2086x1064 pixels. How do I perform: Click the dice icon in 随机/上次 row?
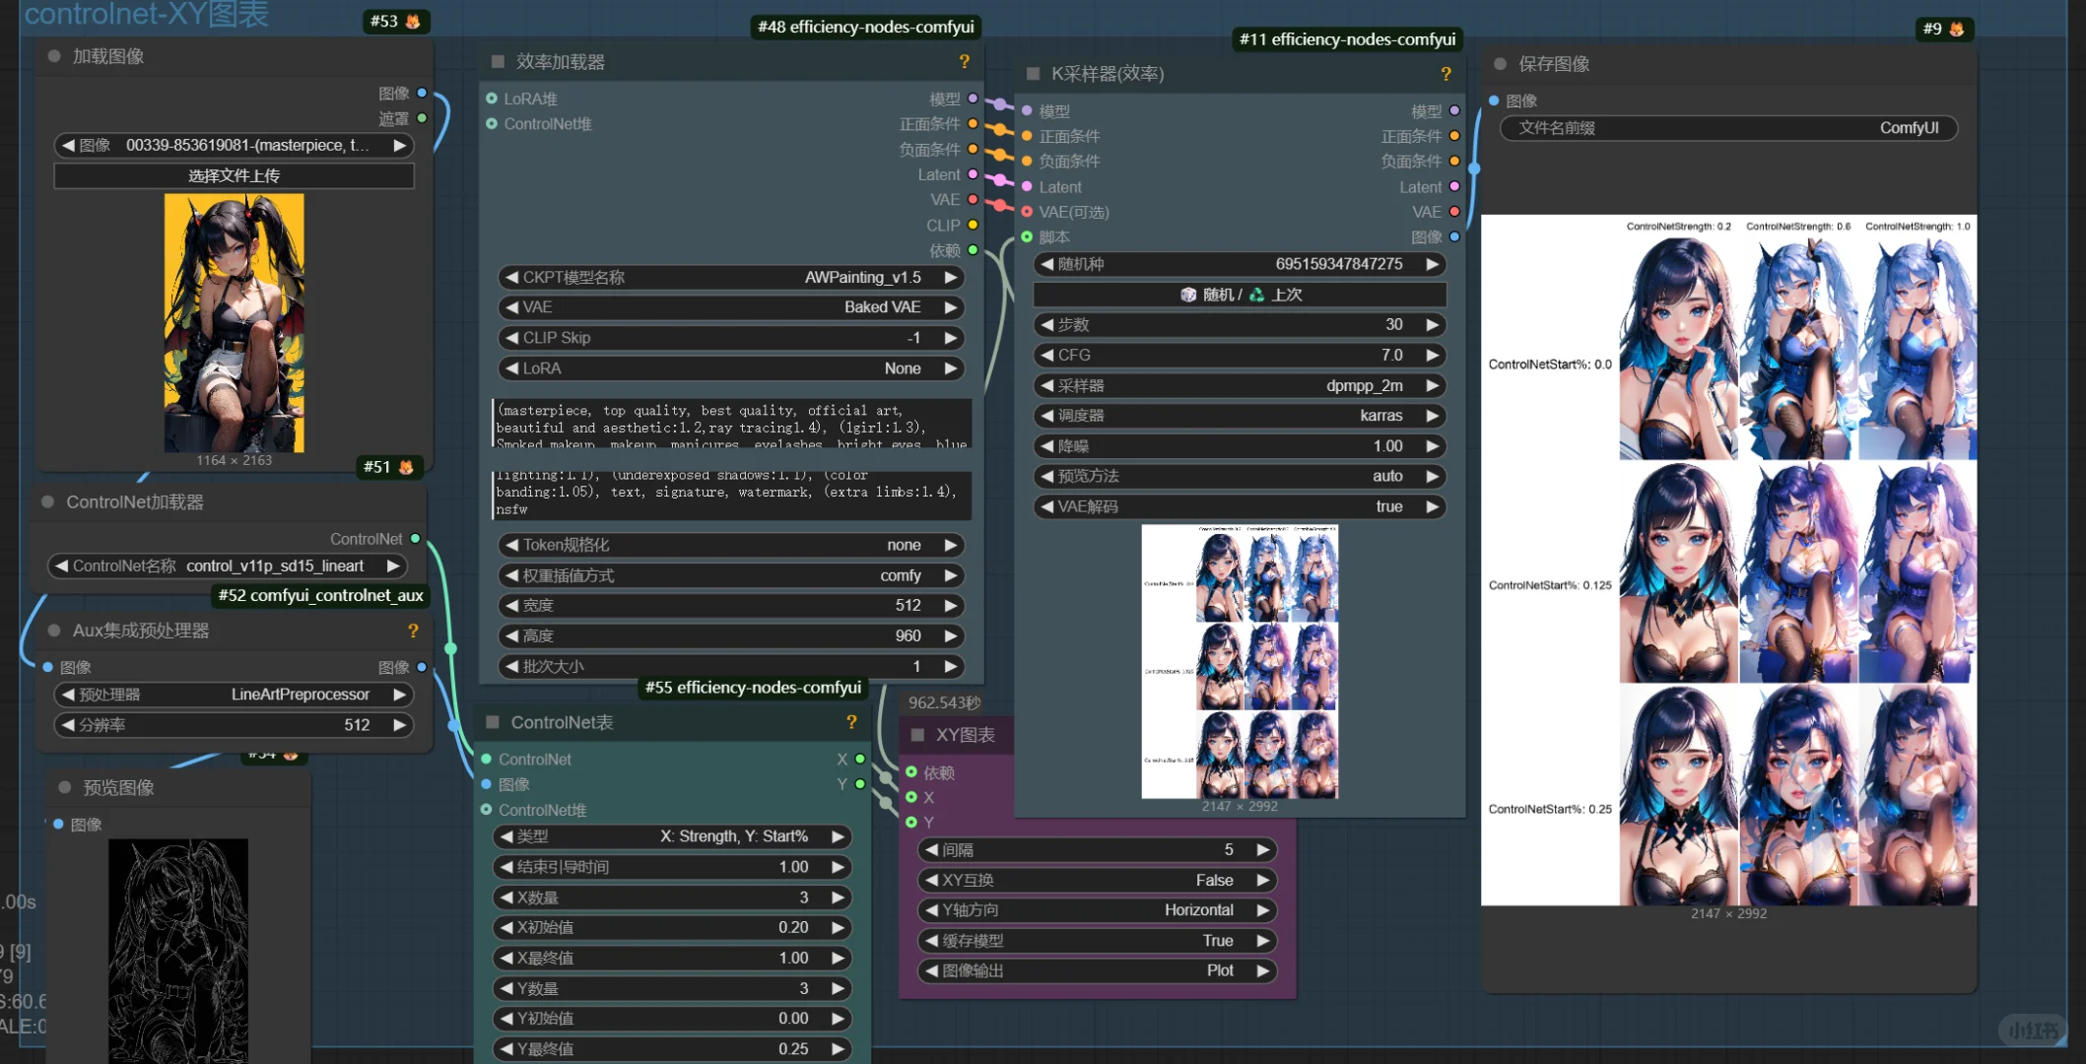(x=1188, y=295)
